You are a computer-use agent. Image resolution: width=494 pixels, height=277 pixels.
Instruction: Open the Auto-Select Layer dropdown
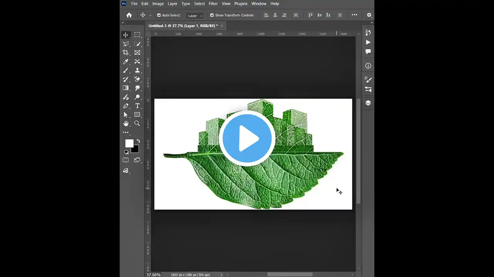(x=195, y=15)
